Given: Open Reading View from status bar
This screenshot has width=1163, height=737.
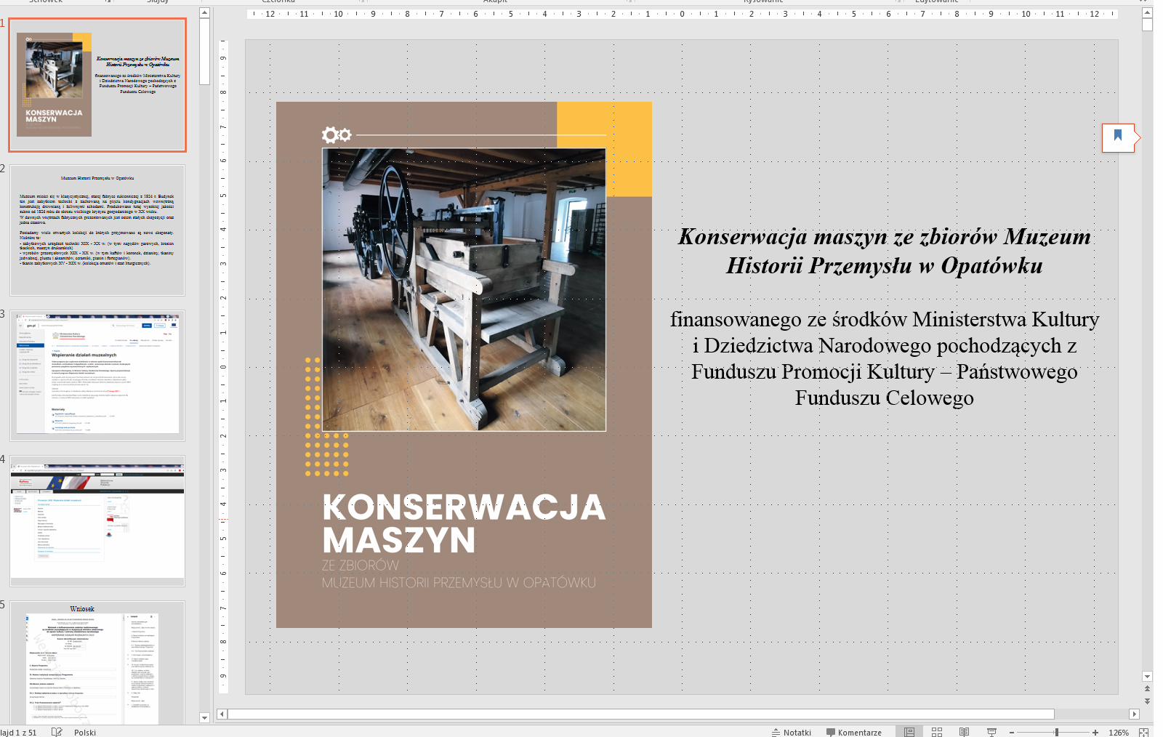Looking at the screenshot, I should click(x=964, y=732).
